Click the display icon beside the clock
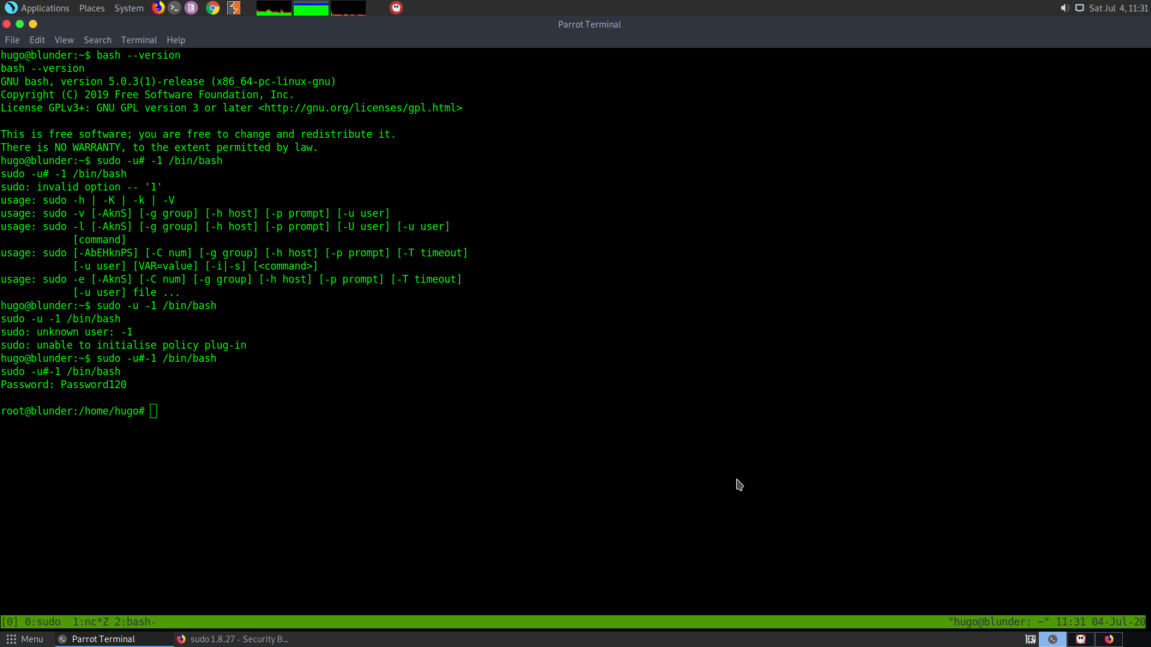Viewport: 1151px width, 647px height. (1080, 8)
